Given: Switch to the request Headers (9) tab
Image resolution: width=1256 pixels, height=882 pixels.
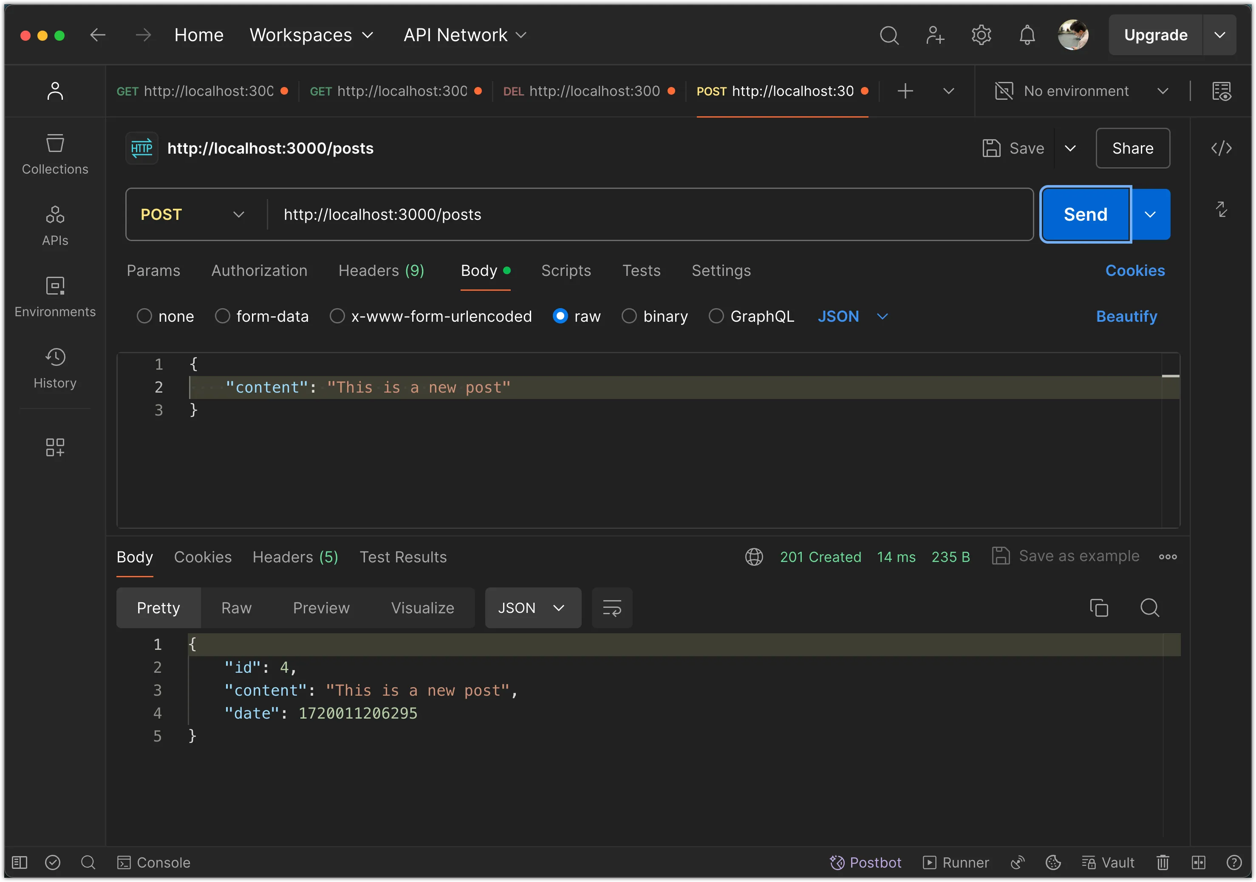Looking at the screenshot, I should click(381, 270).
